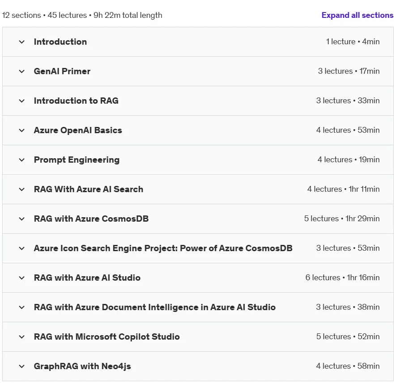Expand Azure OpenAI Basics chevron
396x383 pixels.
(22, 130)
